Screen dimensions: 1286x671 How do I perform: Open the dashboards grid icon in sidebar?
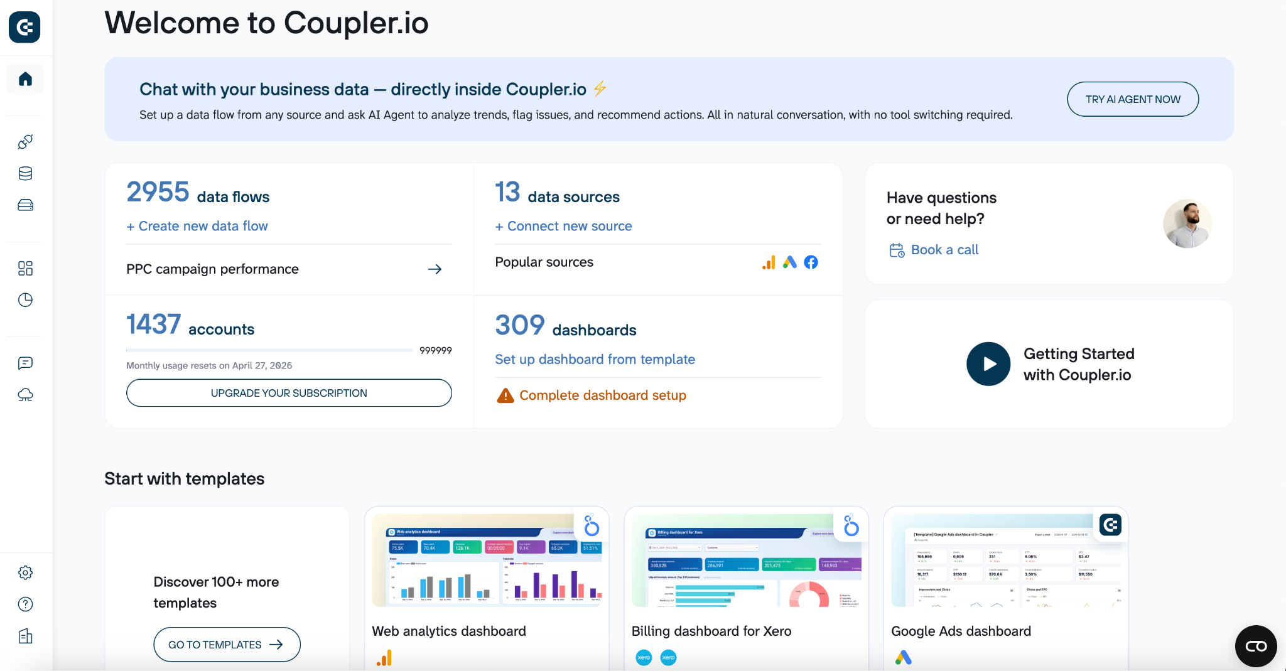tap(25, 269)
